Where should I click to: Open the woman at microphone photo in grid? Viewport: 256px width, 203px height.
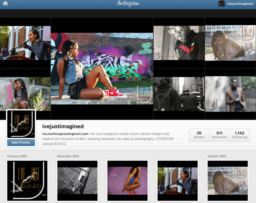click(x=178, y=181)
